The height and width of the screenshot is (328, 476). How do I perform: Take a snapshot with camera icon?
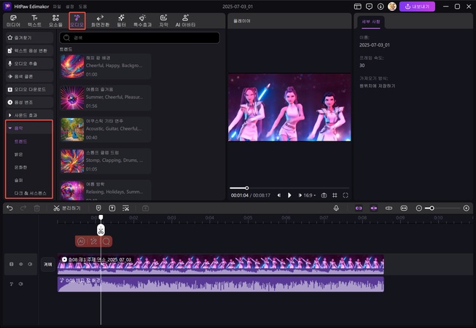coord(324,195)
